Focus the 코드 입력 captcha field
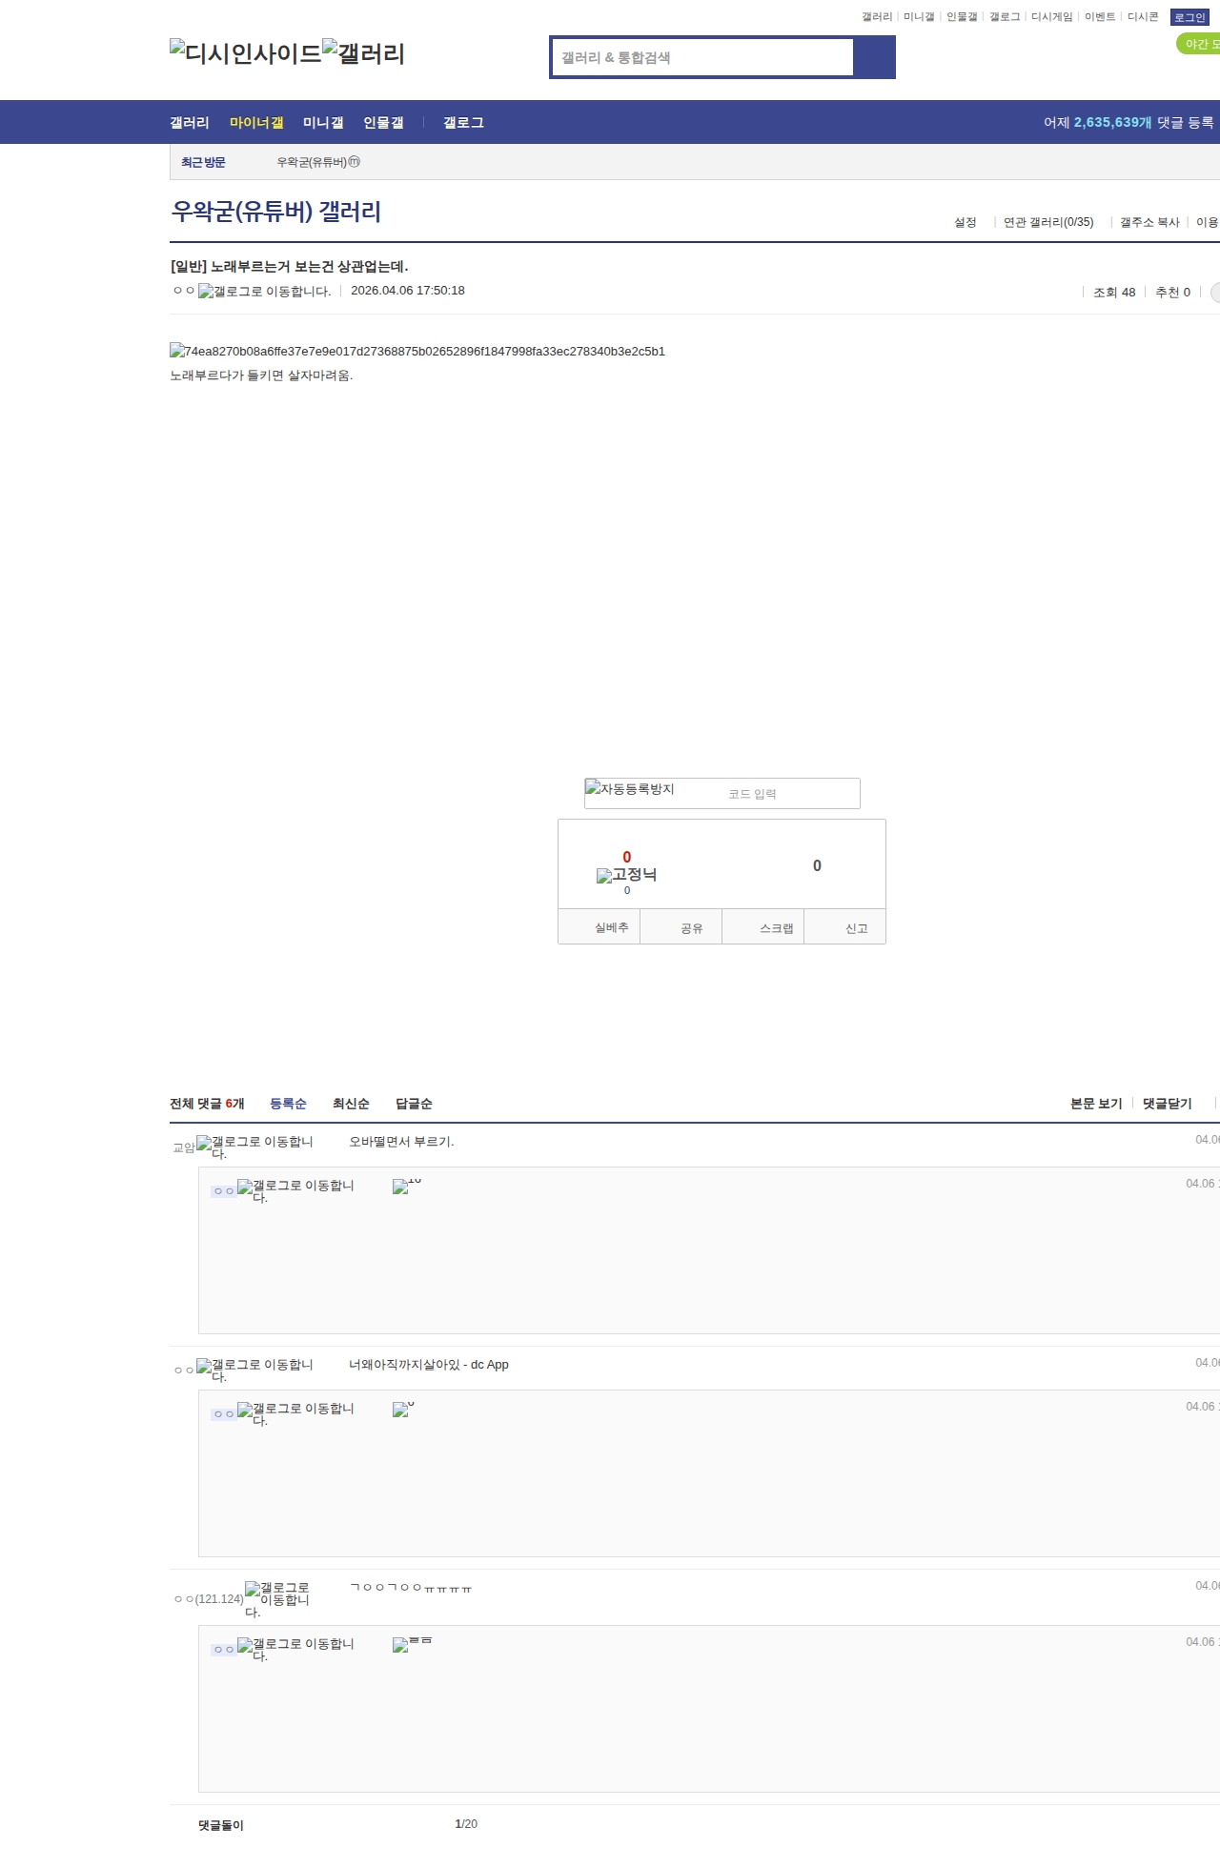Viewport: 1220px width, 1868px height. [789, 794]
